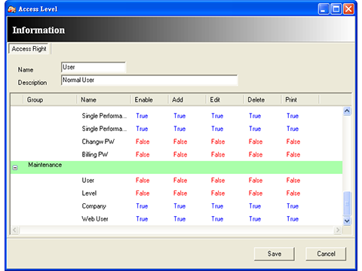Image resolution: width=362 pixels, height=271 pixels.
Task: Click the Add column header
Action: [187, 99]
